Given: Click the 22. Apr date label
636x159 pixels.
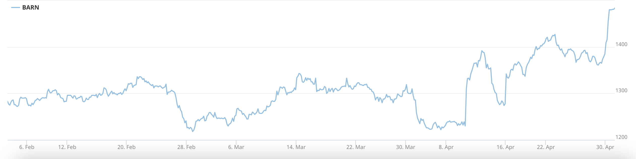Looking at the screenshot, I should 546,147.
